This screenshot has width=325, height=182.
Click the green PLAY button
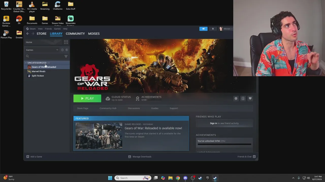[87, 99]
